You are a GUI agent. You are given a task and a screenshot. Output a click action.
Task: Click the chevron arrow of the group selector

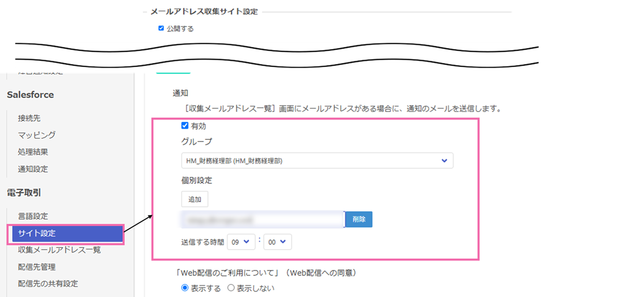444,161
